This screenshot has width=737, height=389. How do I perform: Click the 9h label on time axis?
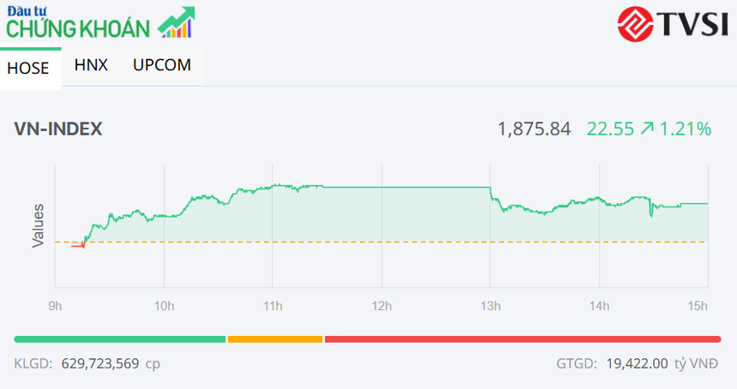[56, 306]
